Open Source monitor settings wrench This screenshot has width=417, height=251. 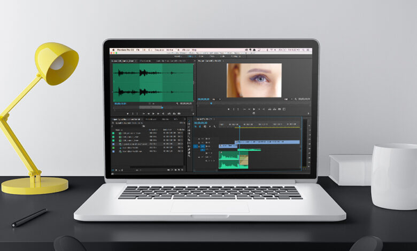[177, 104]
